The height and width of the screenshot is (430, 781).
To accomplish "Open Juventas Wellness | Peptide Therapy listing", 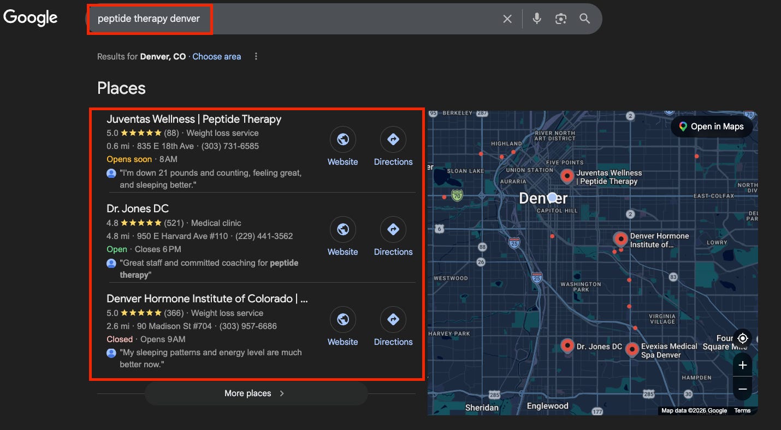I will 194,119.
